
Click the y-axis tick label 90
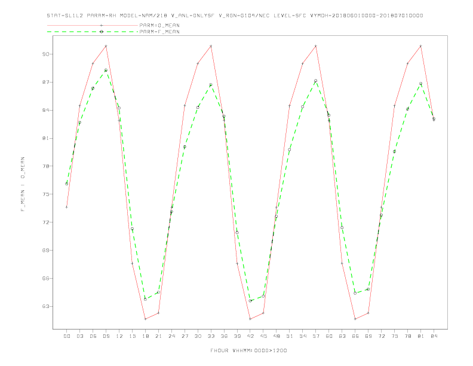[x=45, y=54]
